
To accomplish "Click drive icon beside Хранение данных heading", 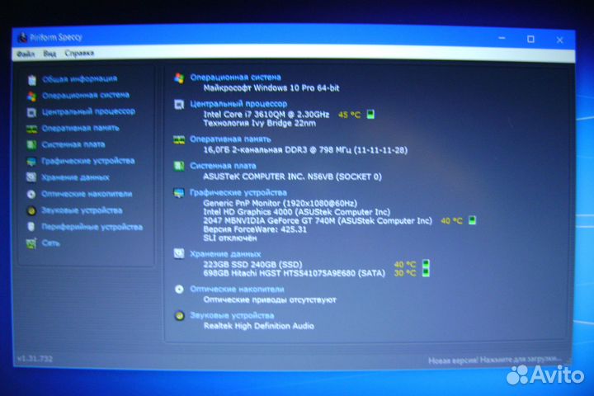I will pos(179,253).
